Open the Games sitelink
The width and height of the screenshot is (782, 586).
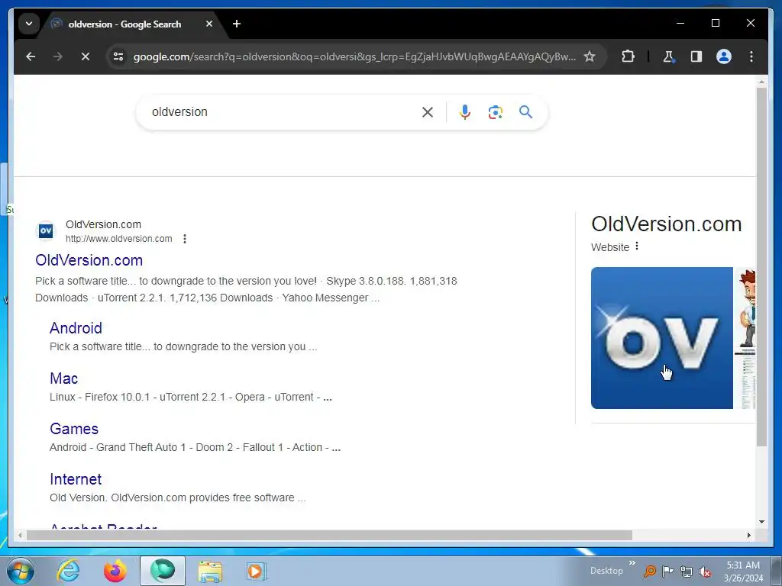[74, 429]
